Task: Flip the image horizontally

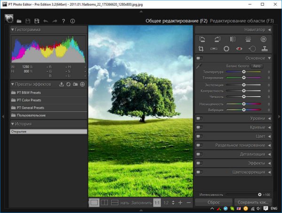Action: [233, 39]
